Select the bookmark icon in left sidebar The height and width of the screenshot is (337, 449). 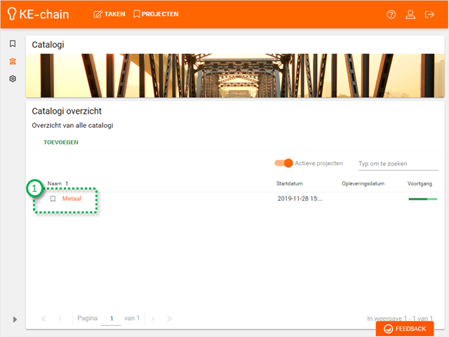(x=13, y=44)
